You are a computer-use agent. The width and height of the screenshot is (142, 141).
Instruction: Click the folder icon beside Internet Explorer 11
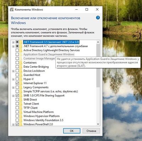coord(21,83)
